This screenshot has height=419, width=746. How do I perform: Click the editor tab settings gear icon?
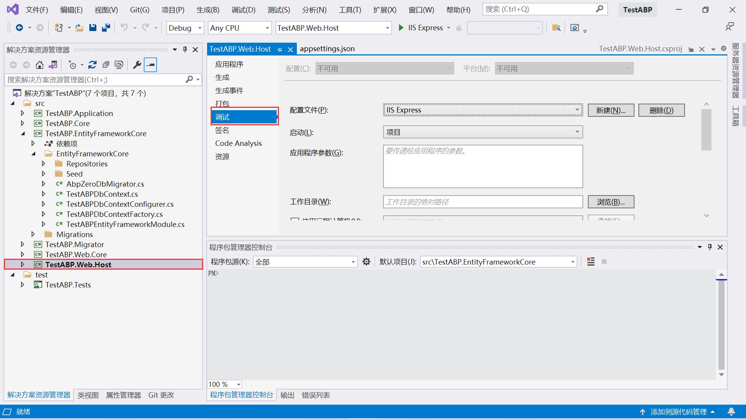[x=723, y=48]
